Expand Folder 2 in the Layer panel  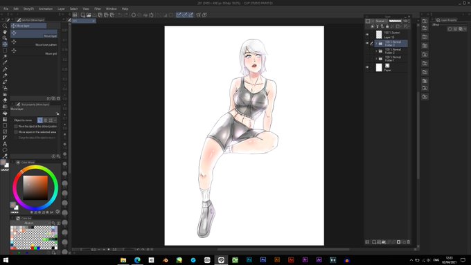376,51
